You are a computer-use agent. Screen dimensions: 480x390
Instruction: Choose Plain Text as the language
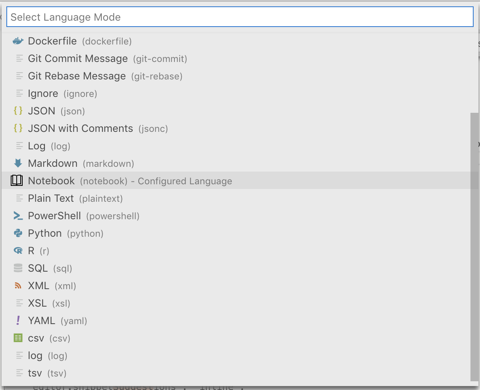[x=51, y=198]
